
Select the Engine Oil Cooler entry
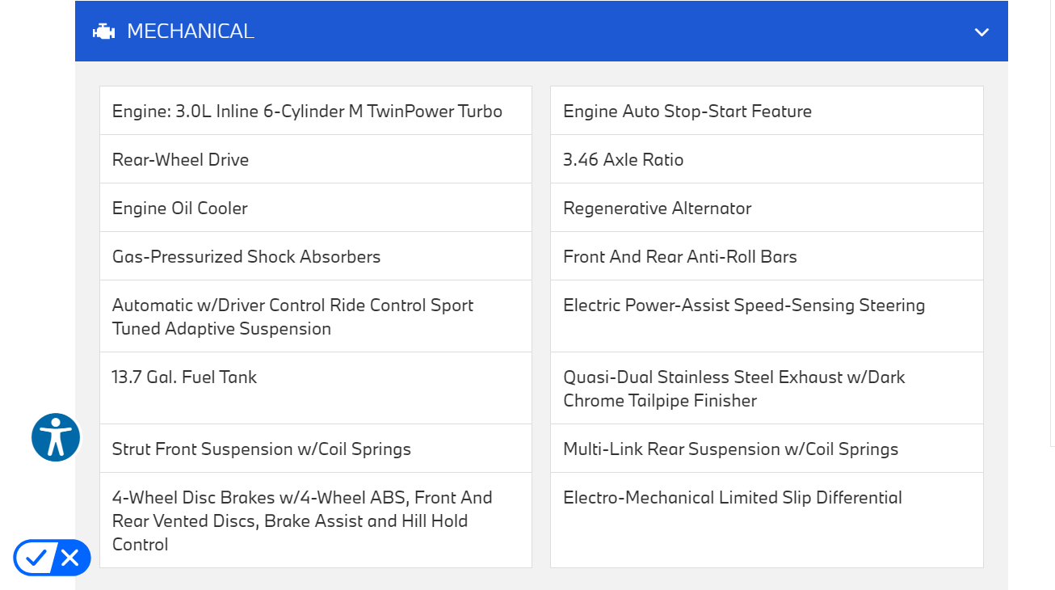click(180, 209)
